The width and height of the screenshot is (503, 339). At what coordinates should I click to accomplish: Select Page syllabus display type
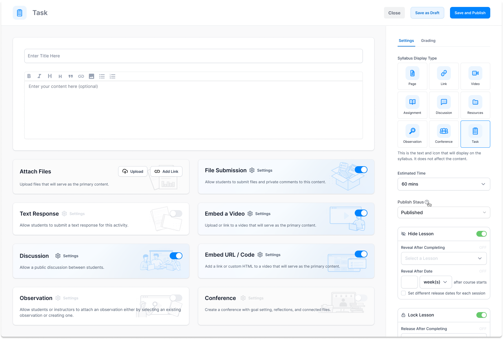[x=412, y=76]
